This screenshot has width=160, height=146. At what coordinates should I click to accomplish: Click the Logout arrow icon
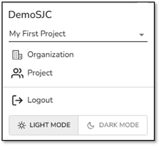17,100
